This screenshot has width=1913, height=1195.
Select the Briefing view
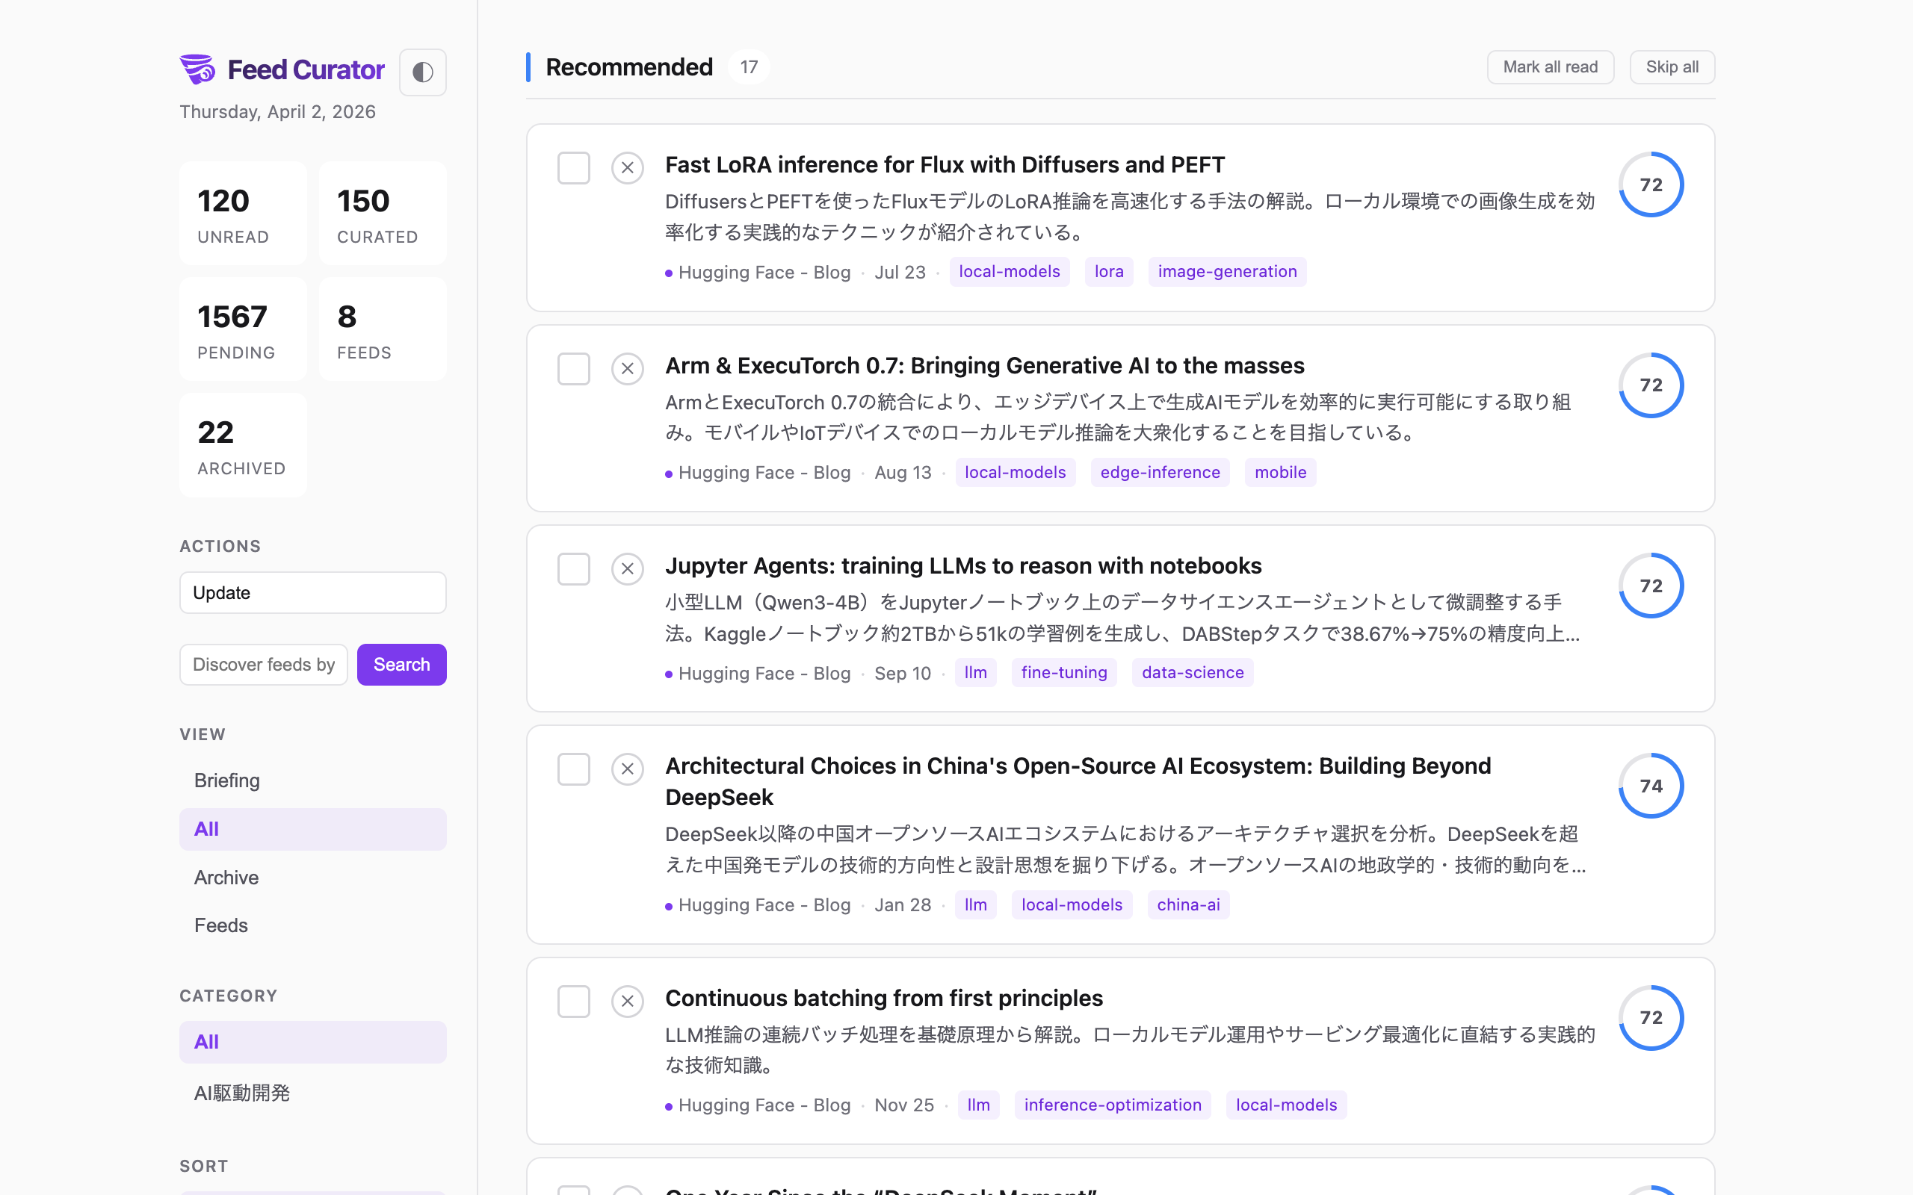[227, 780]
